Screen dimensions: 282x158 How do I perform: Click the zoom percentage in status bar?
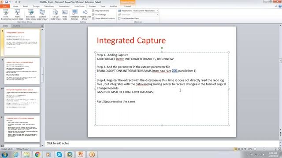250,149
